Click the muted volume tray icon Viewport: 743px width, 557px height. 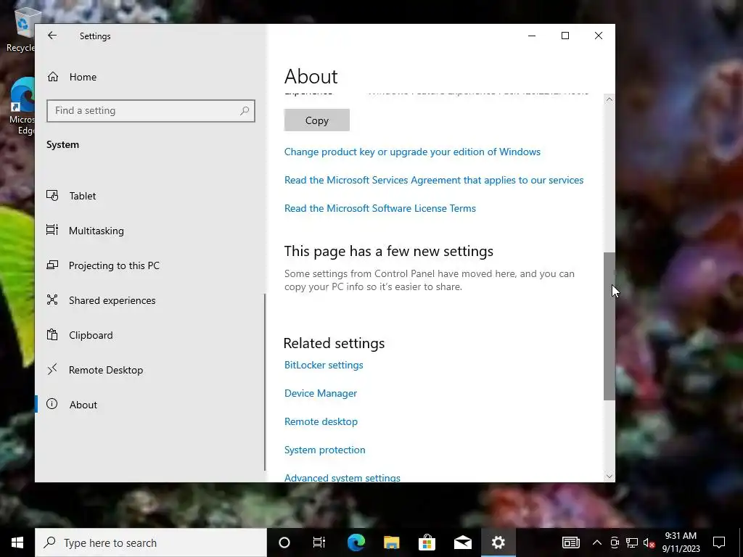click(x=649, y=542)
